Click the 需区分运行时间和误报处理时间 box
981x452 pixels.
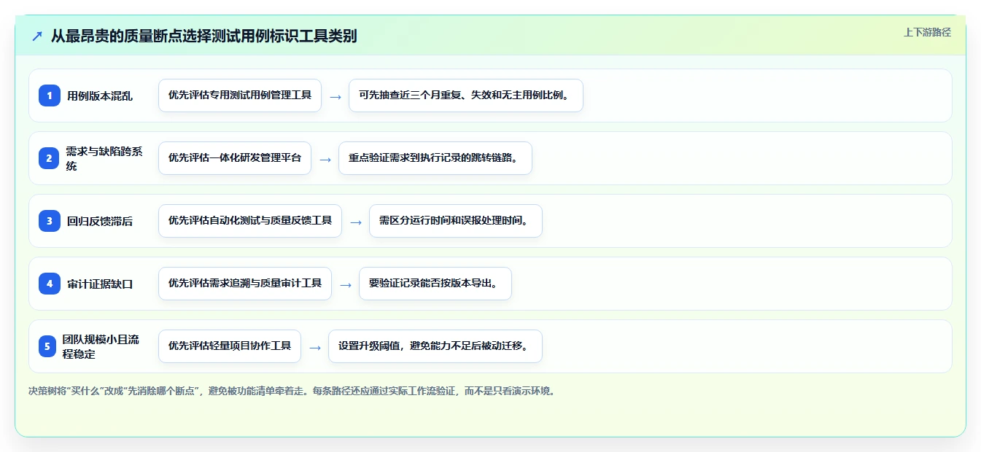click(456, 221)
